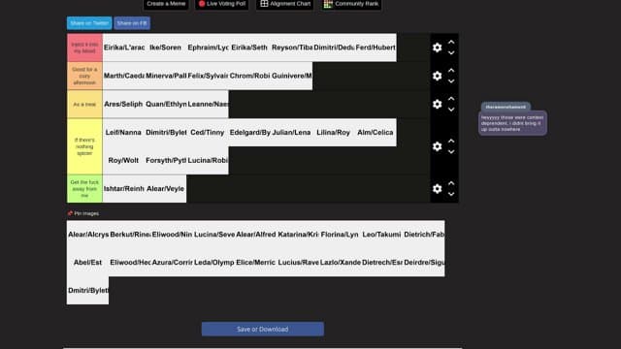Pick the Eliwood/Nin tile from the pool
621x349 pixels.
tap(172, 235)
